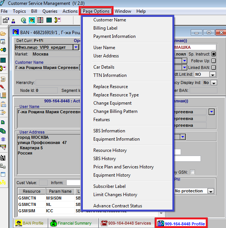Click the resource table scroll-down arrow
Viewport: 226px width, 228px height.
click(x=161, y=213)
